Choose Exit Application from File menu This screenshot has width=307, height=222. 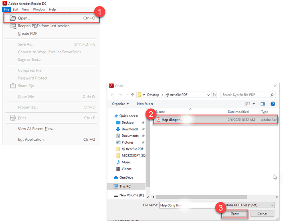(31, 140)
